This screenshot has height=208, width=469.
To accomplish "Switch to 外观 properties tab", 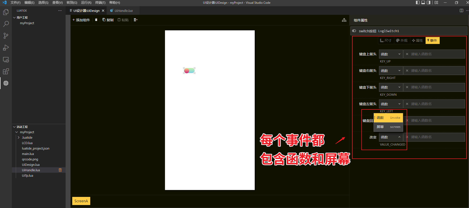I will coord(402,40).
